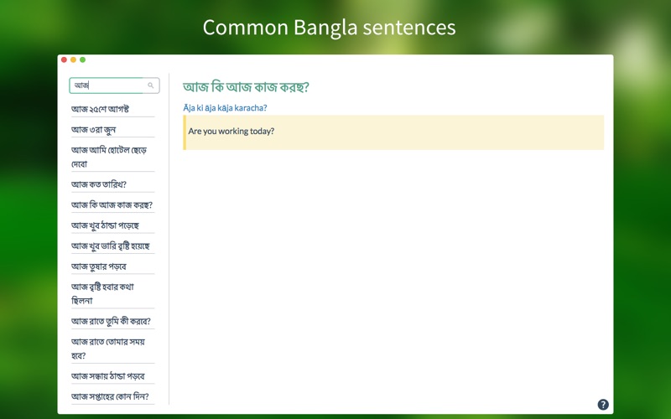Pick 'আজ সন্ধ্যায় ঠান্ডা পড়বে' from list
The height and width of the screenshot is (419, 671).
(x=107, y=376)
